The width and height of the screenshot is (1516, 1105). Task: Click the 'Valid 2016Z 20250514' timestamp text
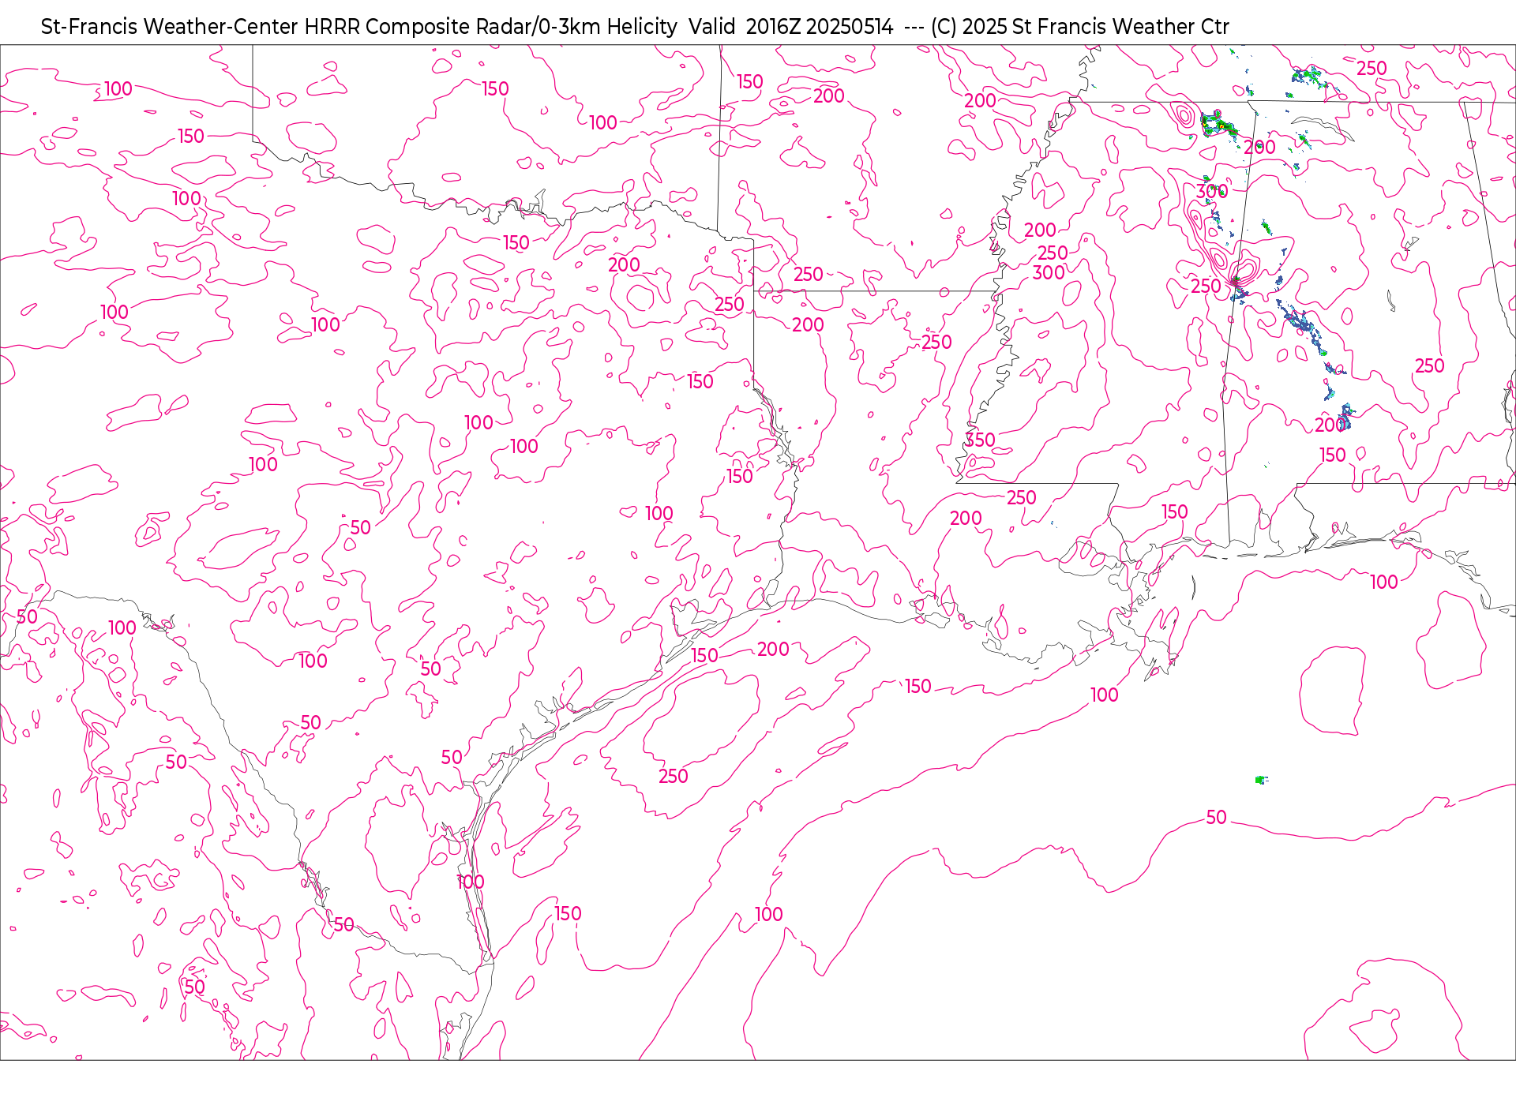[x=790, y=27]
